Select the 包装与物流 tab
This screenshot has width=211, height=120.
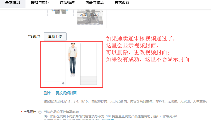(94, 3)
